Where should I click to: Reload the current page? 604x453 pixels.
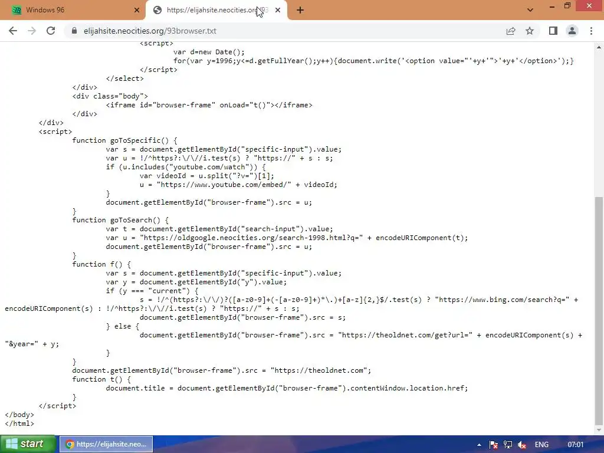pos(51,31)
